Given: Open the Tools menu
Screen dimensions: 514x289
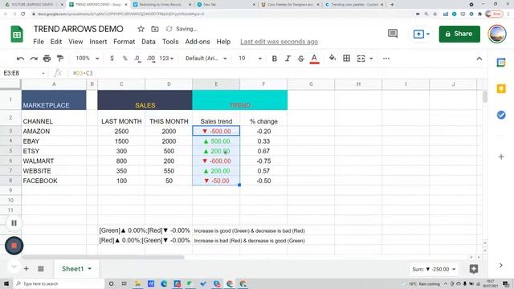Looking at the screenshot, I should click(x=170, y=42).
